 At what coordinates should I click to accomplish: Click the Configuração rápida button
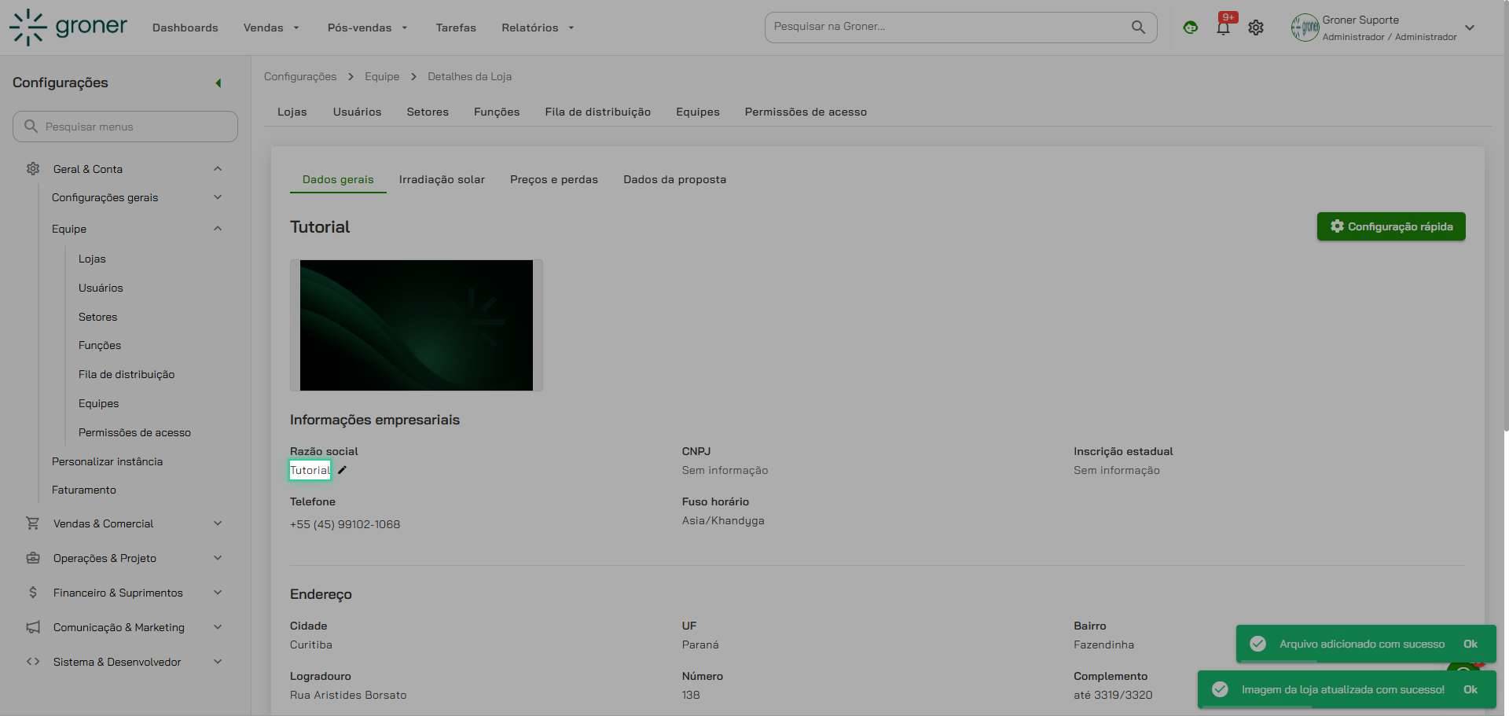click(1391, 226)
